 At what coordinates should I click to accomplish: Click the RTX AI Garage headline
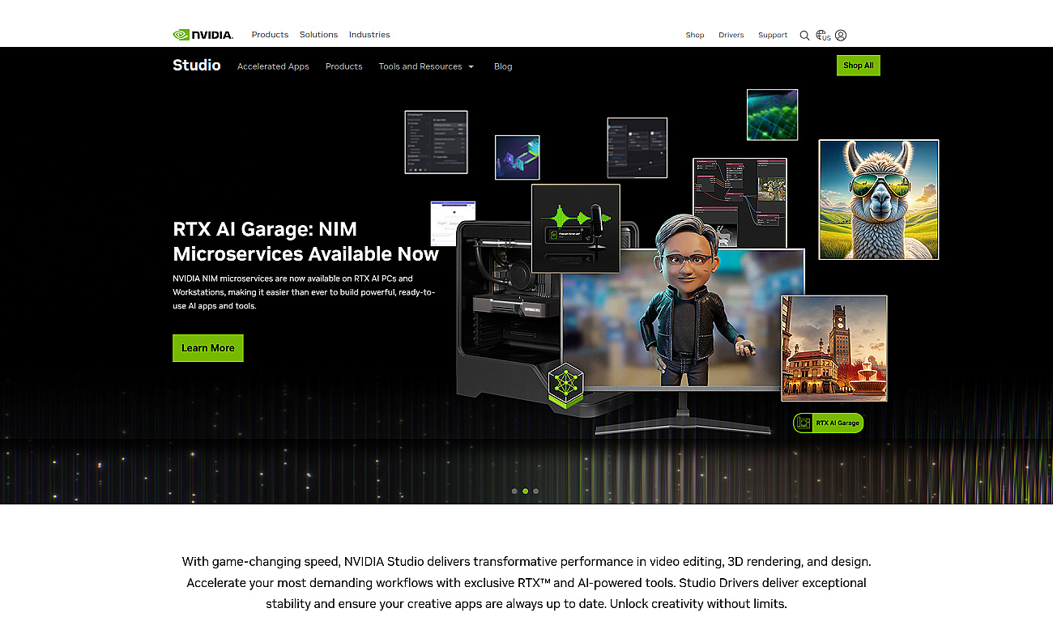pyautogui.click(x=305, y=241)
